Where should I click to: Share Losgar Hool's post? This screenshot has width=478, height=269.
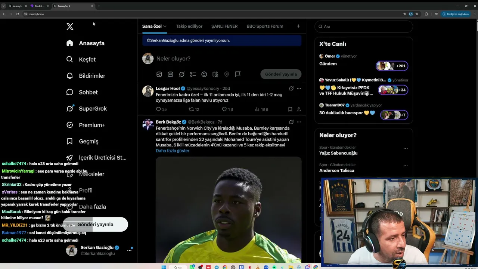299,109
